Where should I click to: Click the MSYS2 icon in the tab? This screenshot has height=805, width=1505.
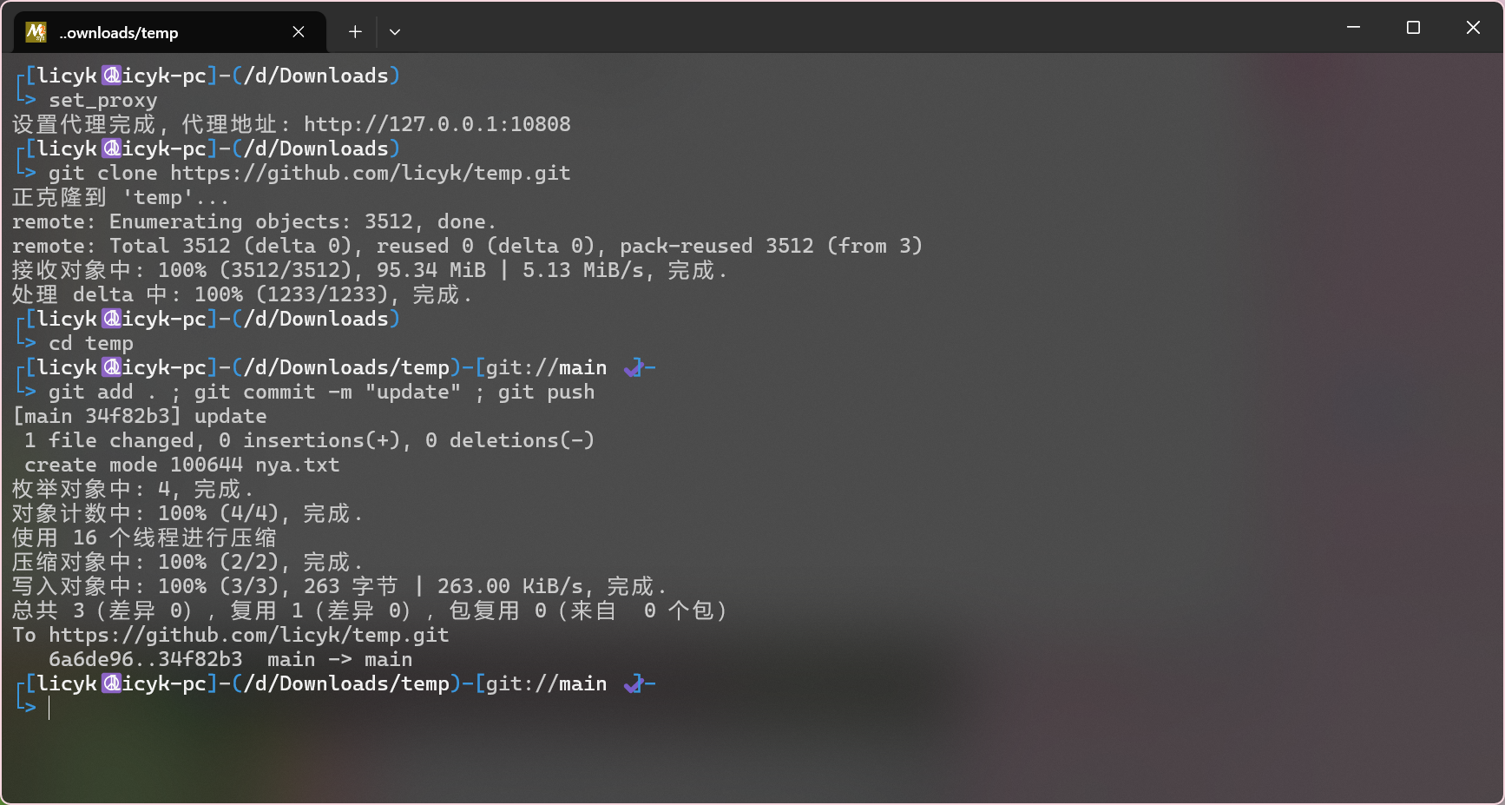pyautogui.click(x=36, y=32)
